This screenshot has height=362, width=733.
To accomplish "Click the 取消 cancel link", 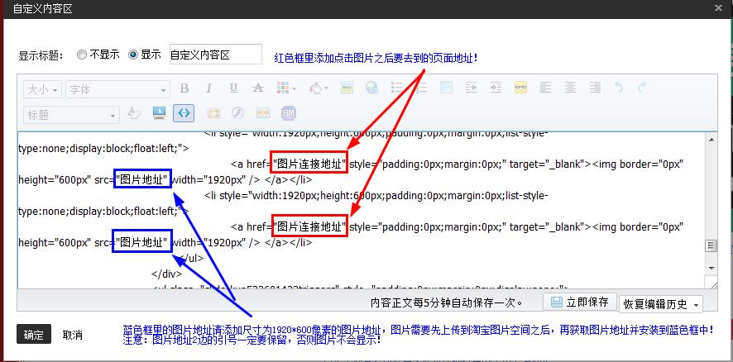I will [x=73, y=335].
